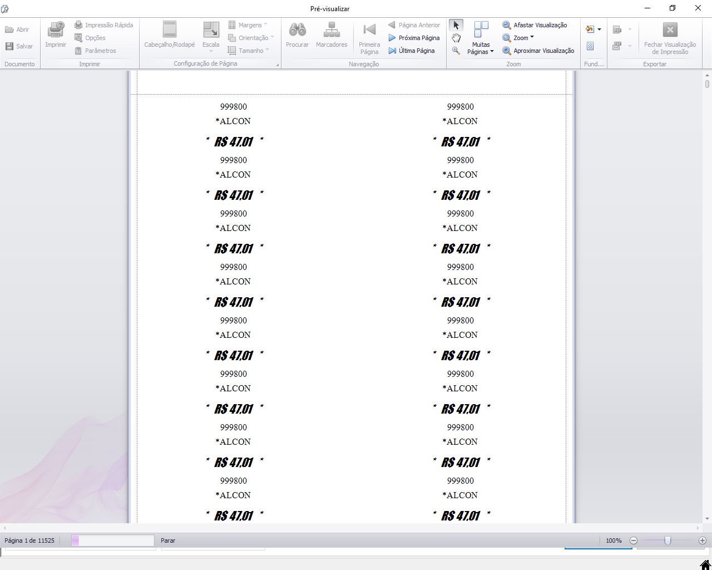
Task: Select the hand pan tool
Action: click(456, 38)
